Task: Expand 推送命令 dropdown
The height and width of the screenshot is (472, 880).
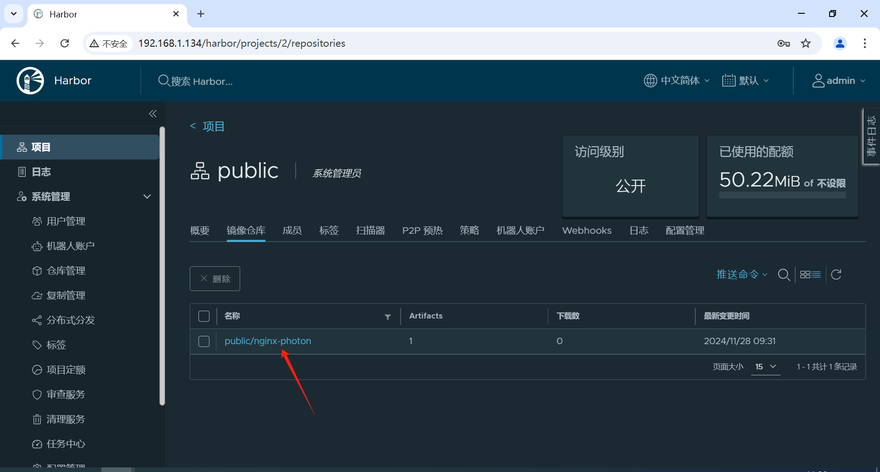Action: point(742,274)
